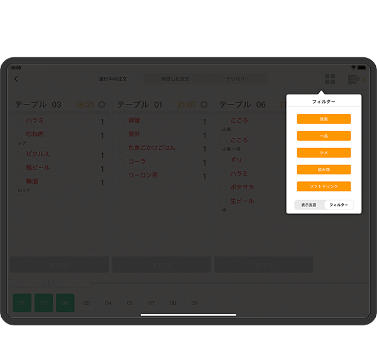
Task: Click the ロック note under 梅酒
Action: (x=24, y=190)
